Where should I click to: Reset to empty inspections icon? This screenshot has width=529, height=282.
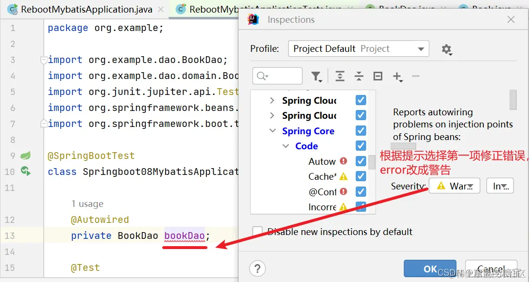378,77
